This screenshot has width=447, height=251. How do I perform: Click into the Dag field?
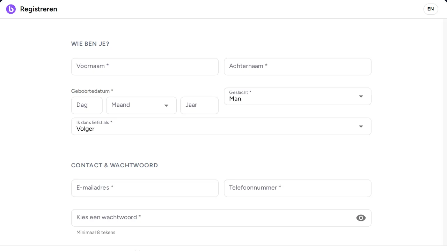pos(87,105)
